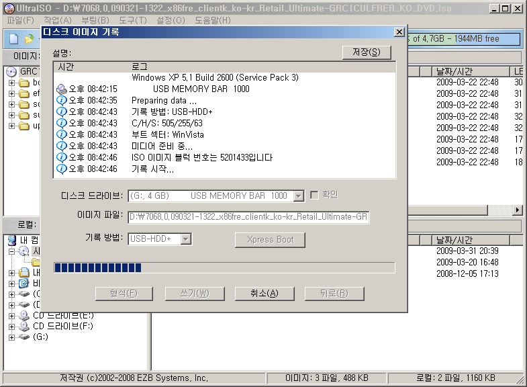
Task: Expand the 'ef' folder node in image tree
Action: click(x=12, y=93)
